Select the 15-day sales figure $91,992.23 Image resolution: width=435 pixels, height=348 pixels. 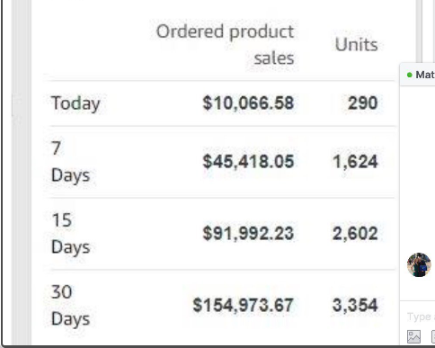pyautogui.click(x=248, y=234)
